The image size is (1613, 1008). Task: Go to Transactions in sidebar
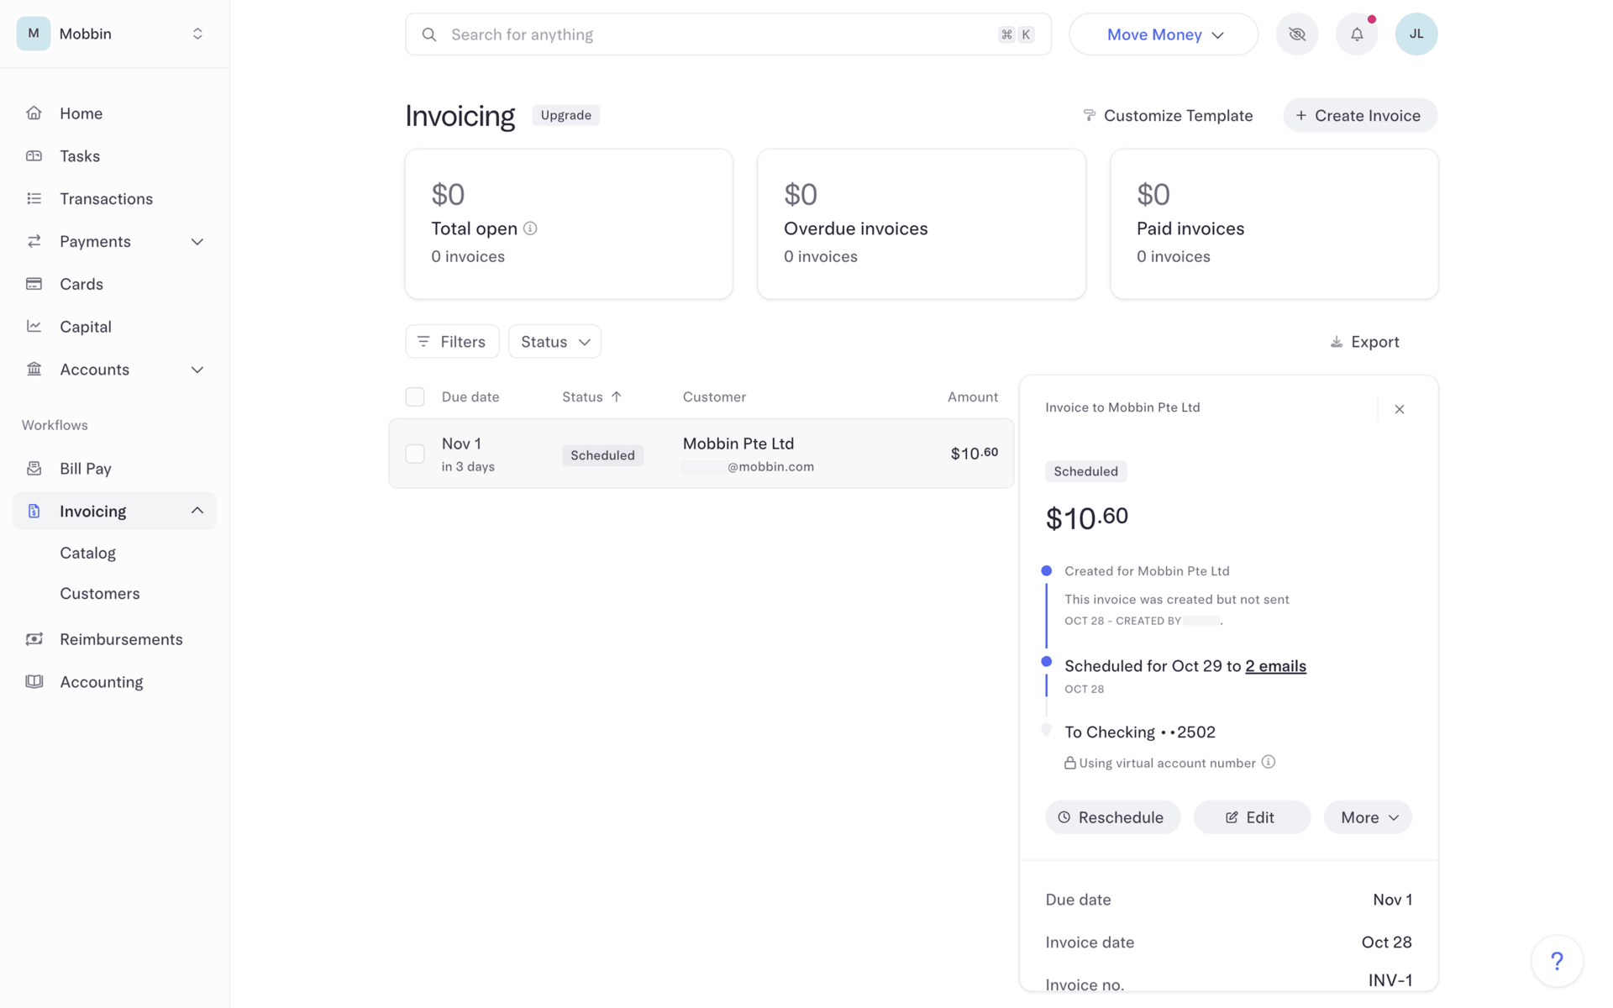point(106,199)
